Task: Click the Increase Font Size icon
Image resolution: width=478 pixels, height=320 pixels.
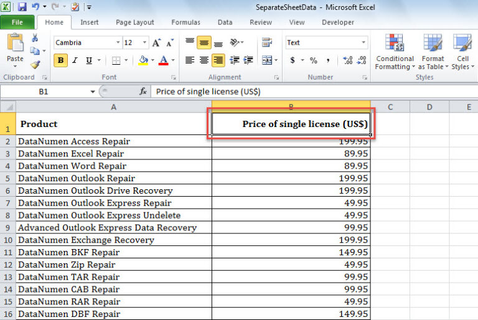Action: click(156, 43)
